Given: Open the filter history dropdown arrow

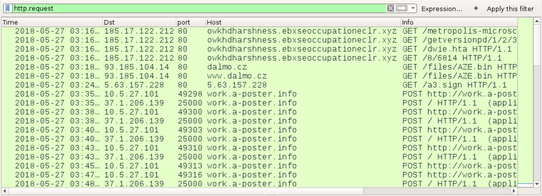Looking at the screenshot, I should [413, 8].
